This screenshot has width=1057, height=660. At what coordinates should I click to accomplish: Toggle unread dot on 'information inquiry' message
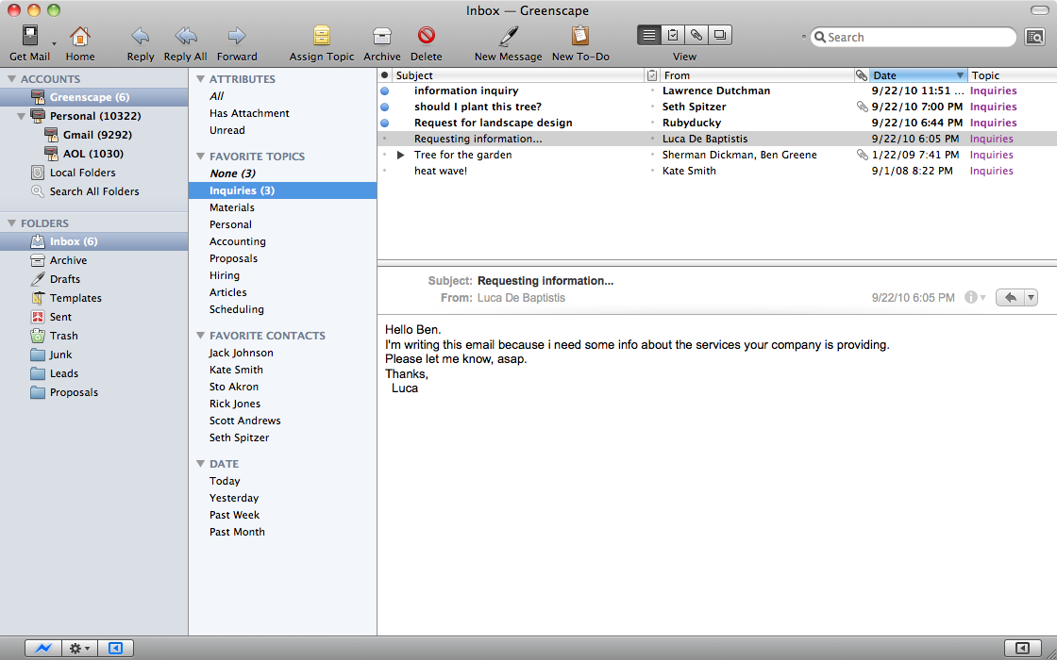tap(384, 91)
